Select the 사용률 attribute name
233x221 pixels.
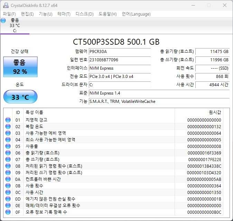[x=32, y=146]
